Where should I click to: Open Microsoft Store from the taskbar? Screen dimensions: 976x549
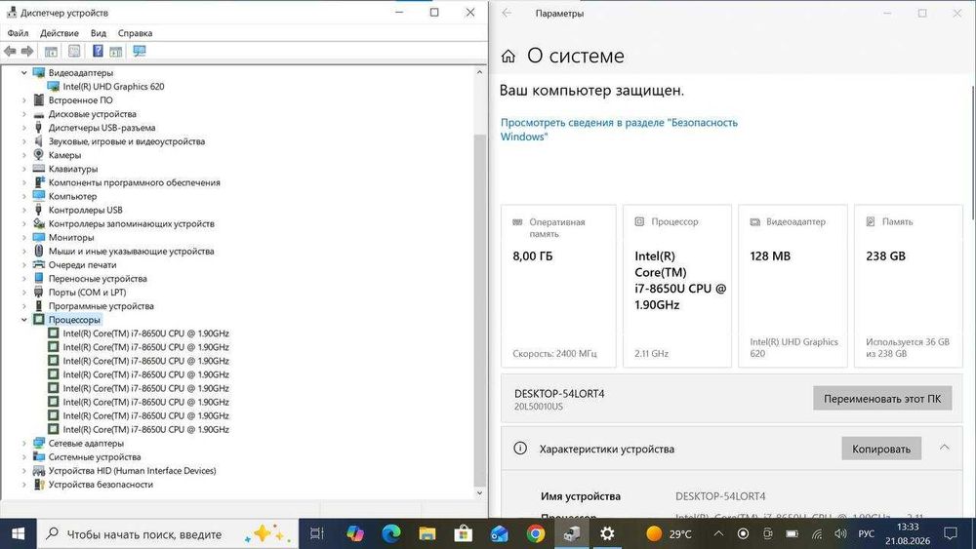tap(463, 533)
